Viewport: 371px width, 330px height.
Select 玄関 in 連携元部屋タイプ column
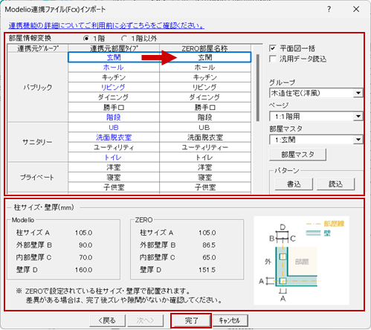[114, 57]
